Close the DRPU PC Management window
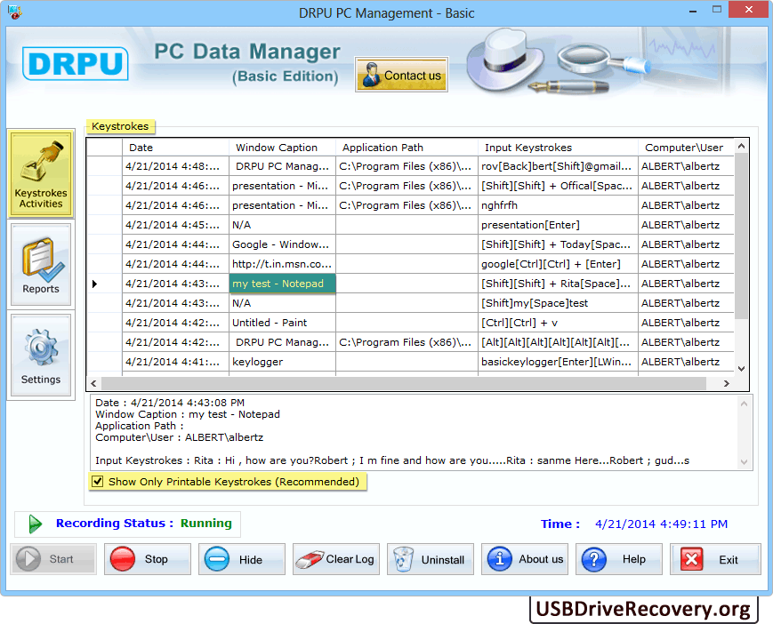Screen dimensions: 773x624 pos(748,10)
